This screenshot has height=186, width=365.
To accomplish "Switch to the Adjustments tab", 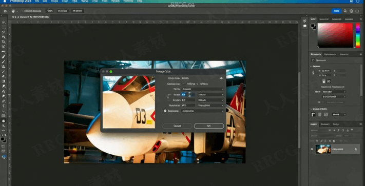I will (330, 54).
